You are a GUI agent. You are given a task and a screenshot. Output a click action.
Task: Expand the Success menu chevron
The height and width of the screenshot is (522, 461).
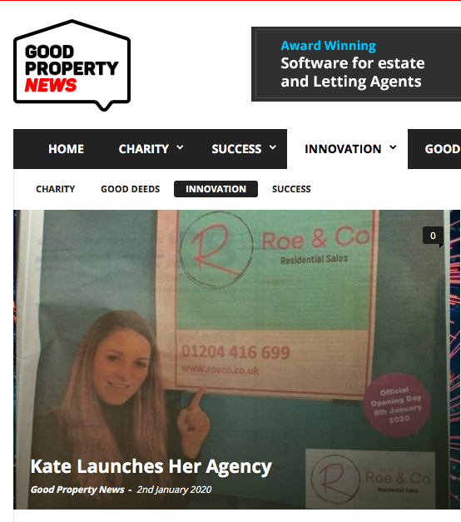point(273,147)
